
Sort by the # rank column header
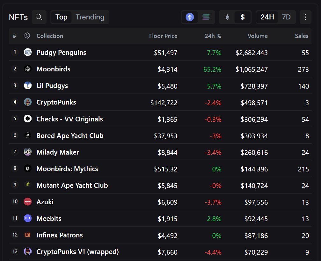click(x=14, y=36)
